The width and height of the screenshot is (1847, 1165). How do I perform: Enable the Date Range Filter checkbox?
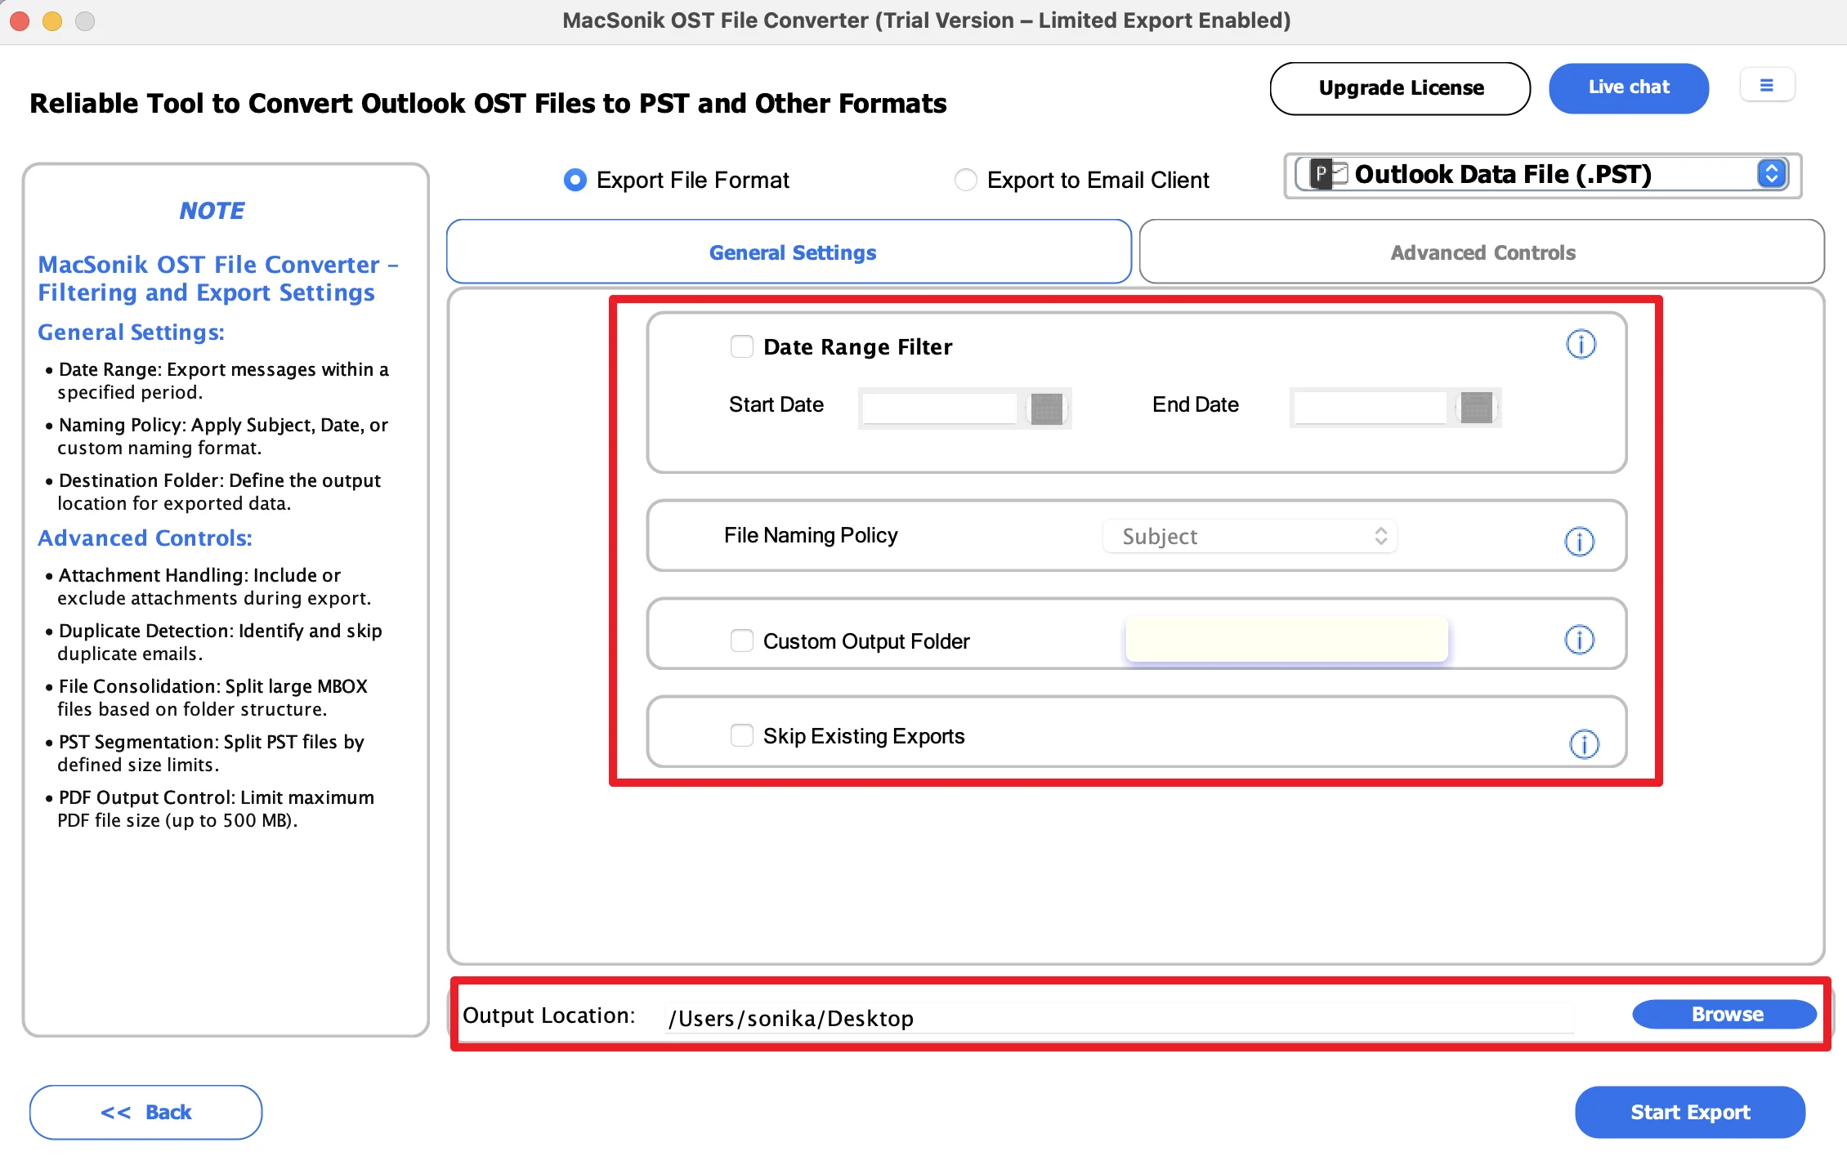tap(741, 346)
